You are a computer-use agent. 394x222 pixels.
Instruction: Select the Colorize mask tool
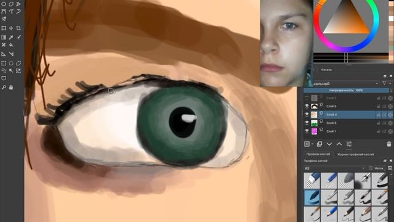[18, 37]
